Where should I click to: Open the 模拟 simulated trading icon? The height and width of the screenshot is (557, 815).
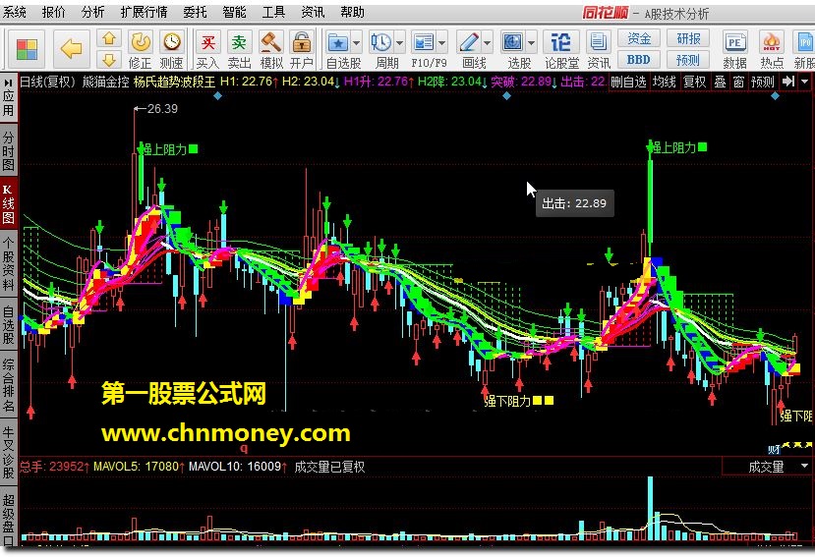click(x=271, y=50)
